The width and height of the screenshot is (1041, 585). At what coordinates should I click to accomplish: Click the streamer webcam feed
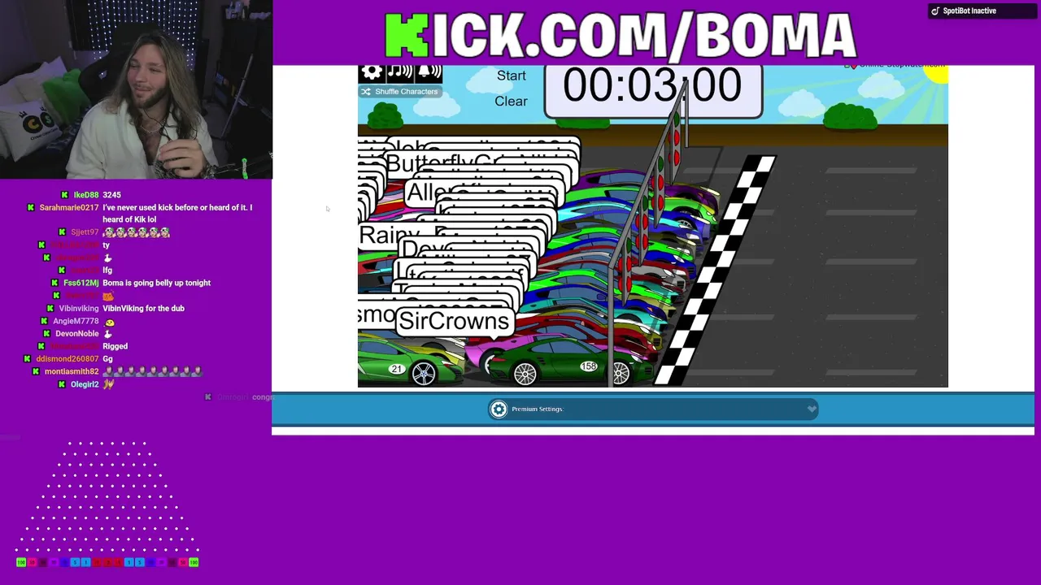pyautogui.click(x=136, y=89)
